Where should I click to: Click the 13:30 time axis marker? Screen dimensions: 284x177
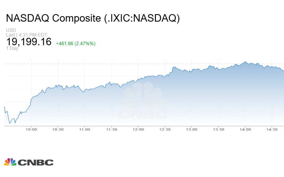click(219, 129)
